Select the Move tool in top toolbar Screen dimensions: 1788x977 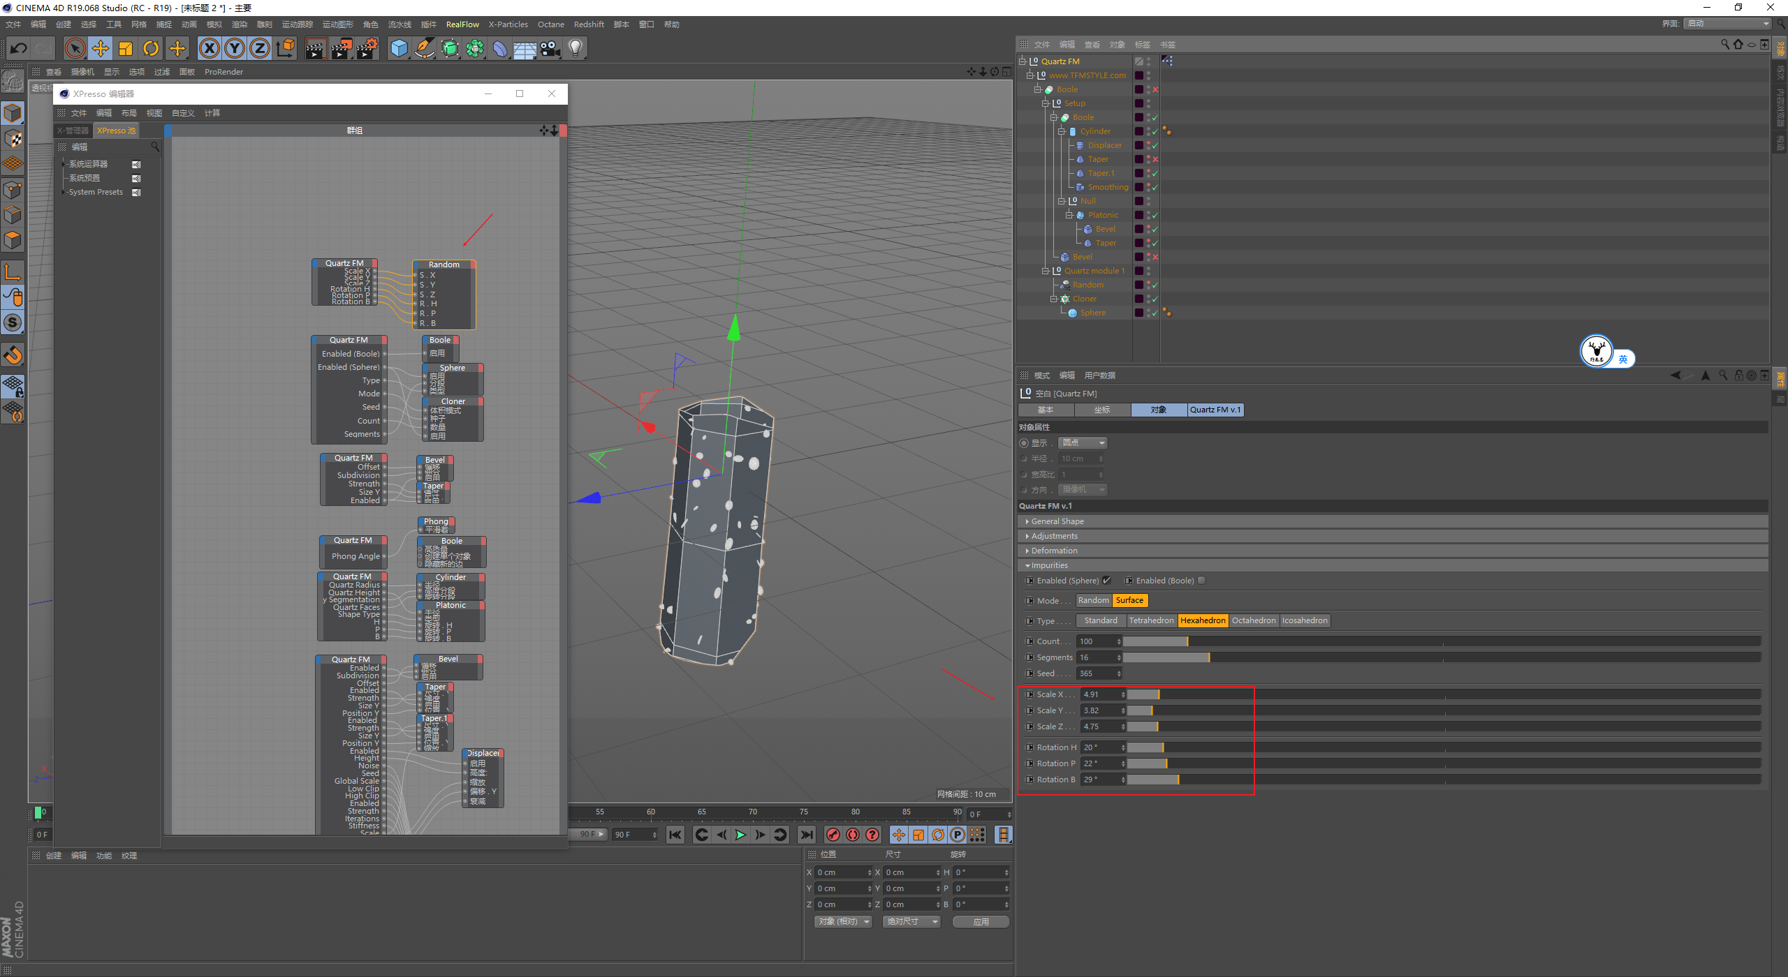pos(101,48)
